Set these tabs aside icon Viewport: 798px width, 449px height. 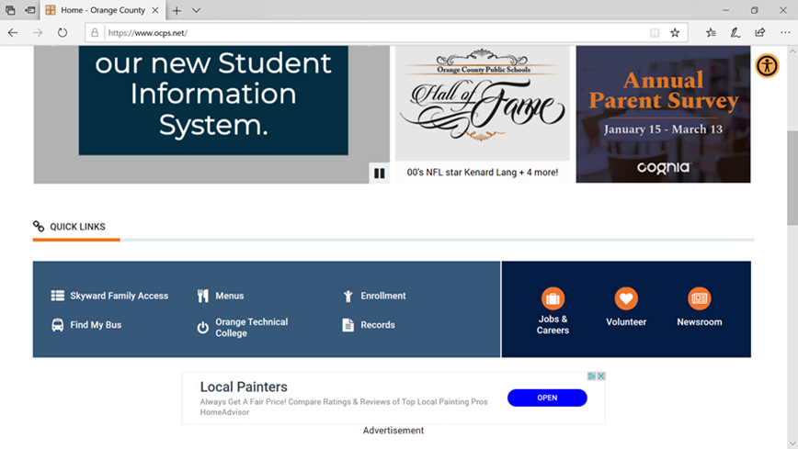click(x=30, y=10)
